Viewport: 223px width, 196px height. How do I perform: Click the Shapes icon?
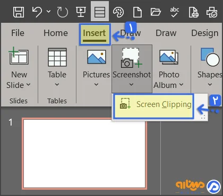[210, 57]
